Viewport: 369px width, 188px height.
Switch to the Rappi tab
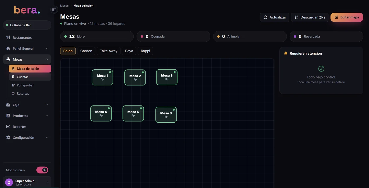(x=145, y=51)
